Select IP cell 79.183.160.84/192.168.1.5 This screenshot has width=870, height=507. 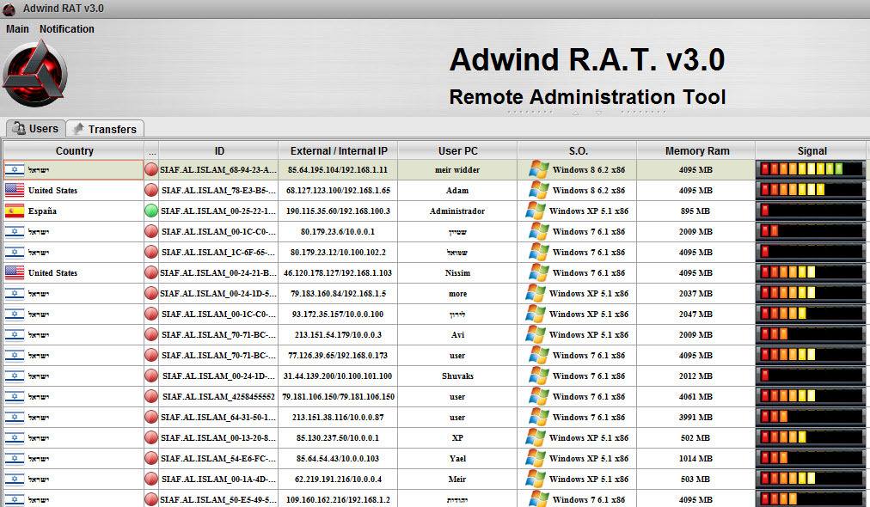click(x=338, y=293)
